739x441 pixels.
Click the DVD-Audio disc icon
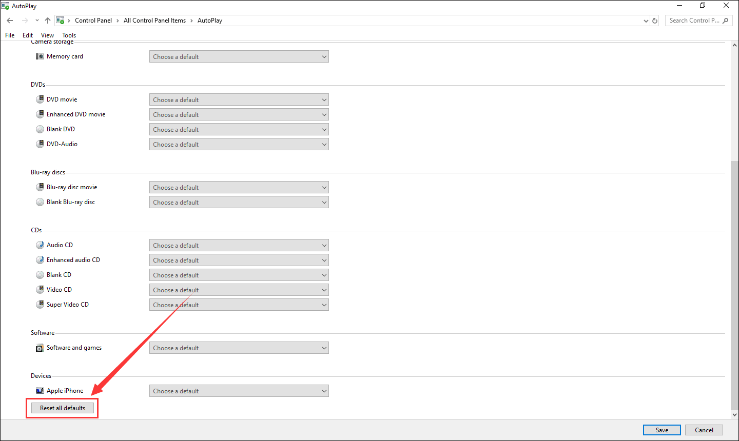40,144
